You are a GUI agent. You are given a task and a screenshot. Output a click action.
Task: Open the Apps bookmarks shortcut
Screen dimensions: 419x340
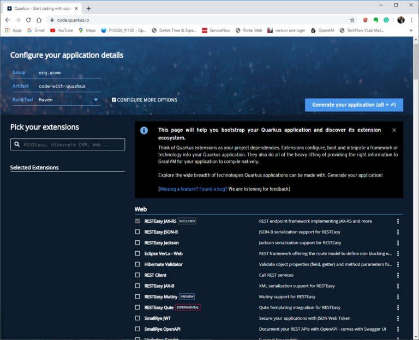[x=13, y=31]
